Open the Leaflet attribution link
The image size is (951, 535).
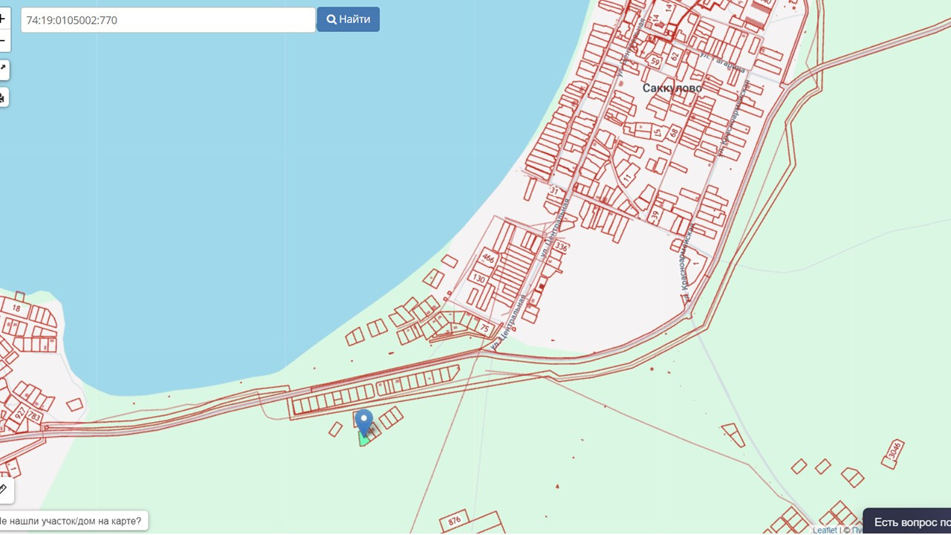[825, 531]
